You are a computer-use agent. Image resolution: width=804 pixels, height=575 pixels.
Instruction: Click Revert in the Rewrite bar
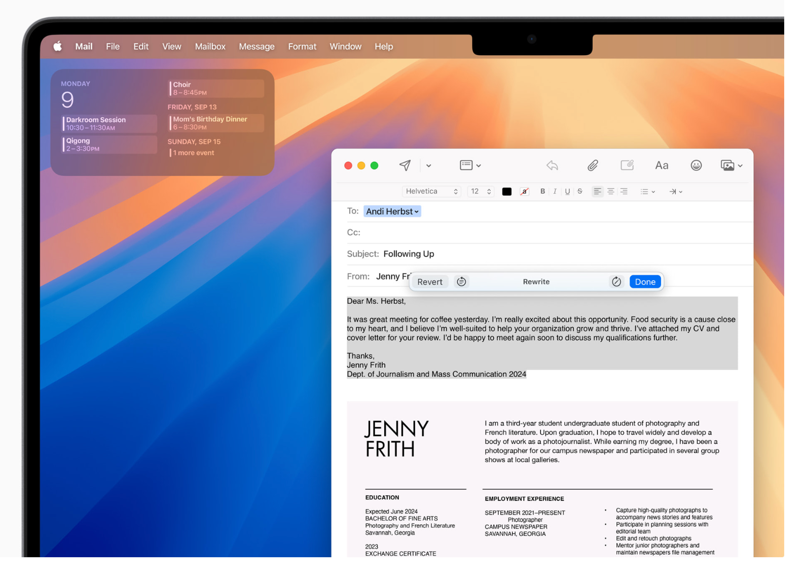tap(430, 281)
